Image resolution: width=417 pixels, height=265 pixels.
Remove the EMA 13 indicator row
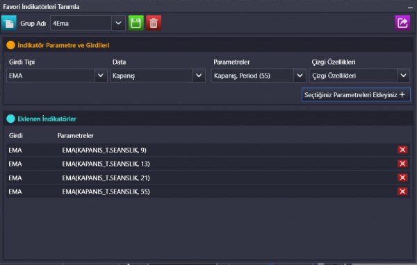click(x=402, y=164)
